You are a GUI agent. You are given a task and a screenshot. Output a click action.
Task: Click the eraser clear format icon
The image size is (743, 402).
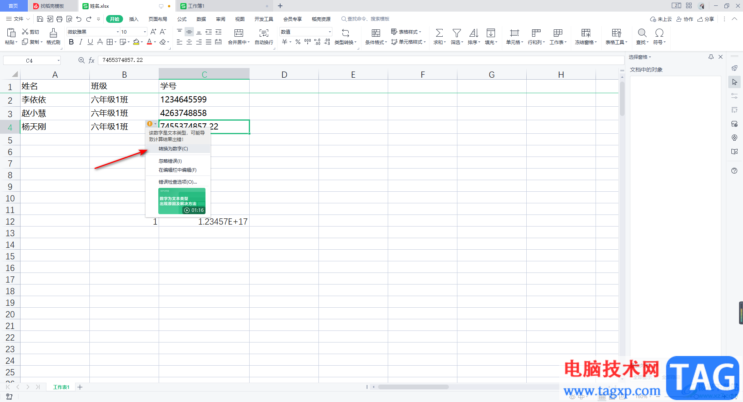pos(163,42)
